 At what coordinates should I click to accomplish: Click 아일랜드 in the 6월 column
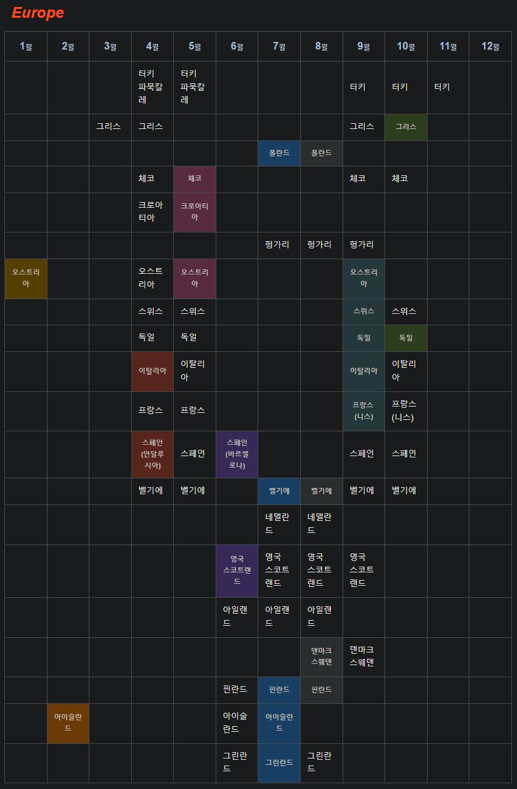[235, 616]
